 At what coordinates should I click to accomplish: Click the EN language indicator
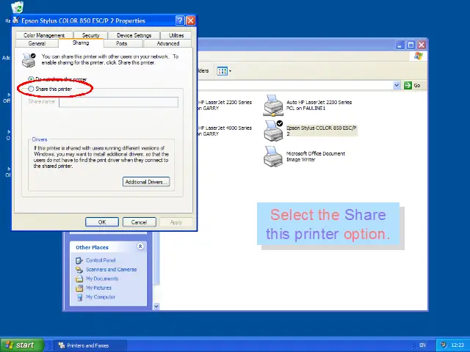[x=422, y=345]
